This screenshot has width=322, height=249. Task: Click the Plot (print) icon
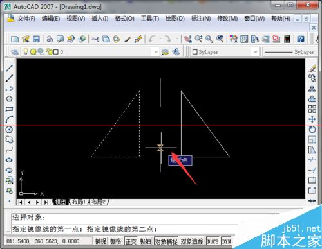click(x=50, y=39)
